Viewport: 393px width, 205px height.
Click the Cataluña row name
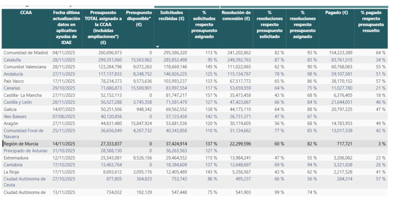pos(13,60)
